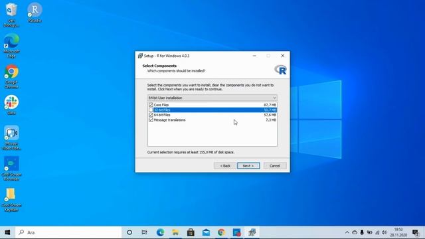
Task: Click the Back button in Setup
Action: point(225,166)
